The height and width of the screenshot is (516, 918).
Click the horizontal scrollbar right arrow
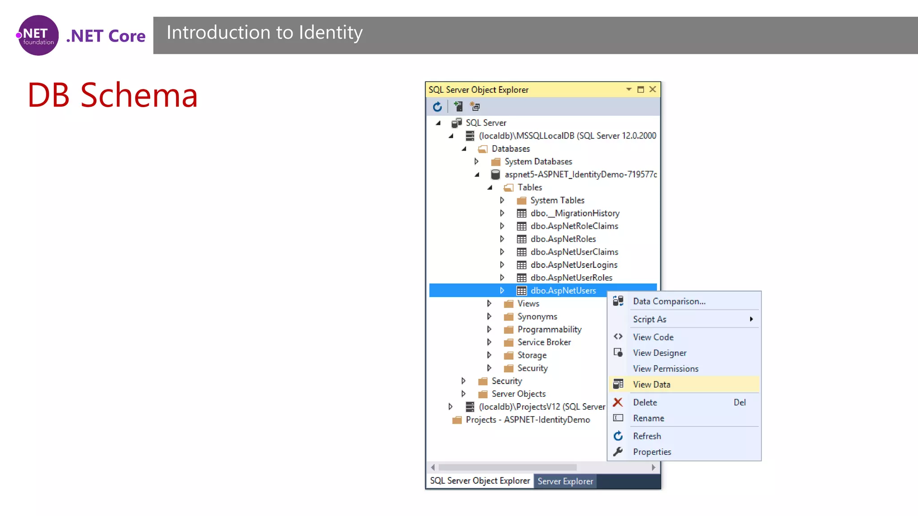[654, 467]
